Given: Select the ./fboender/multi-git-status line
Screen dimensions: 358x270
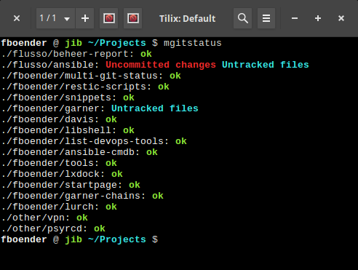Looking at the screenshot, I should 91,76.
